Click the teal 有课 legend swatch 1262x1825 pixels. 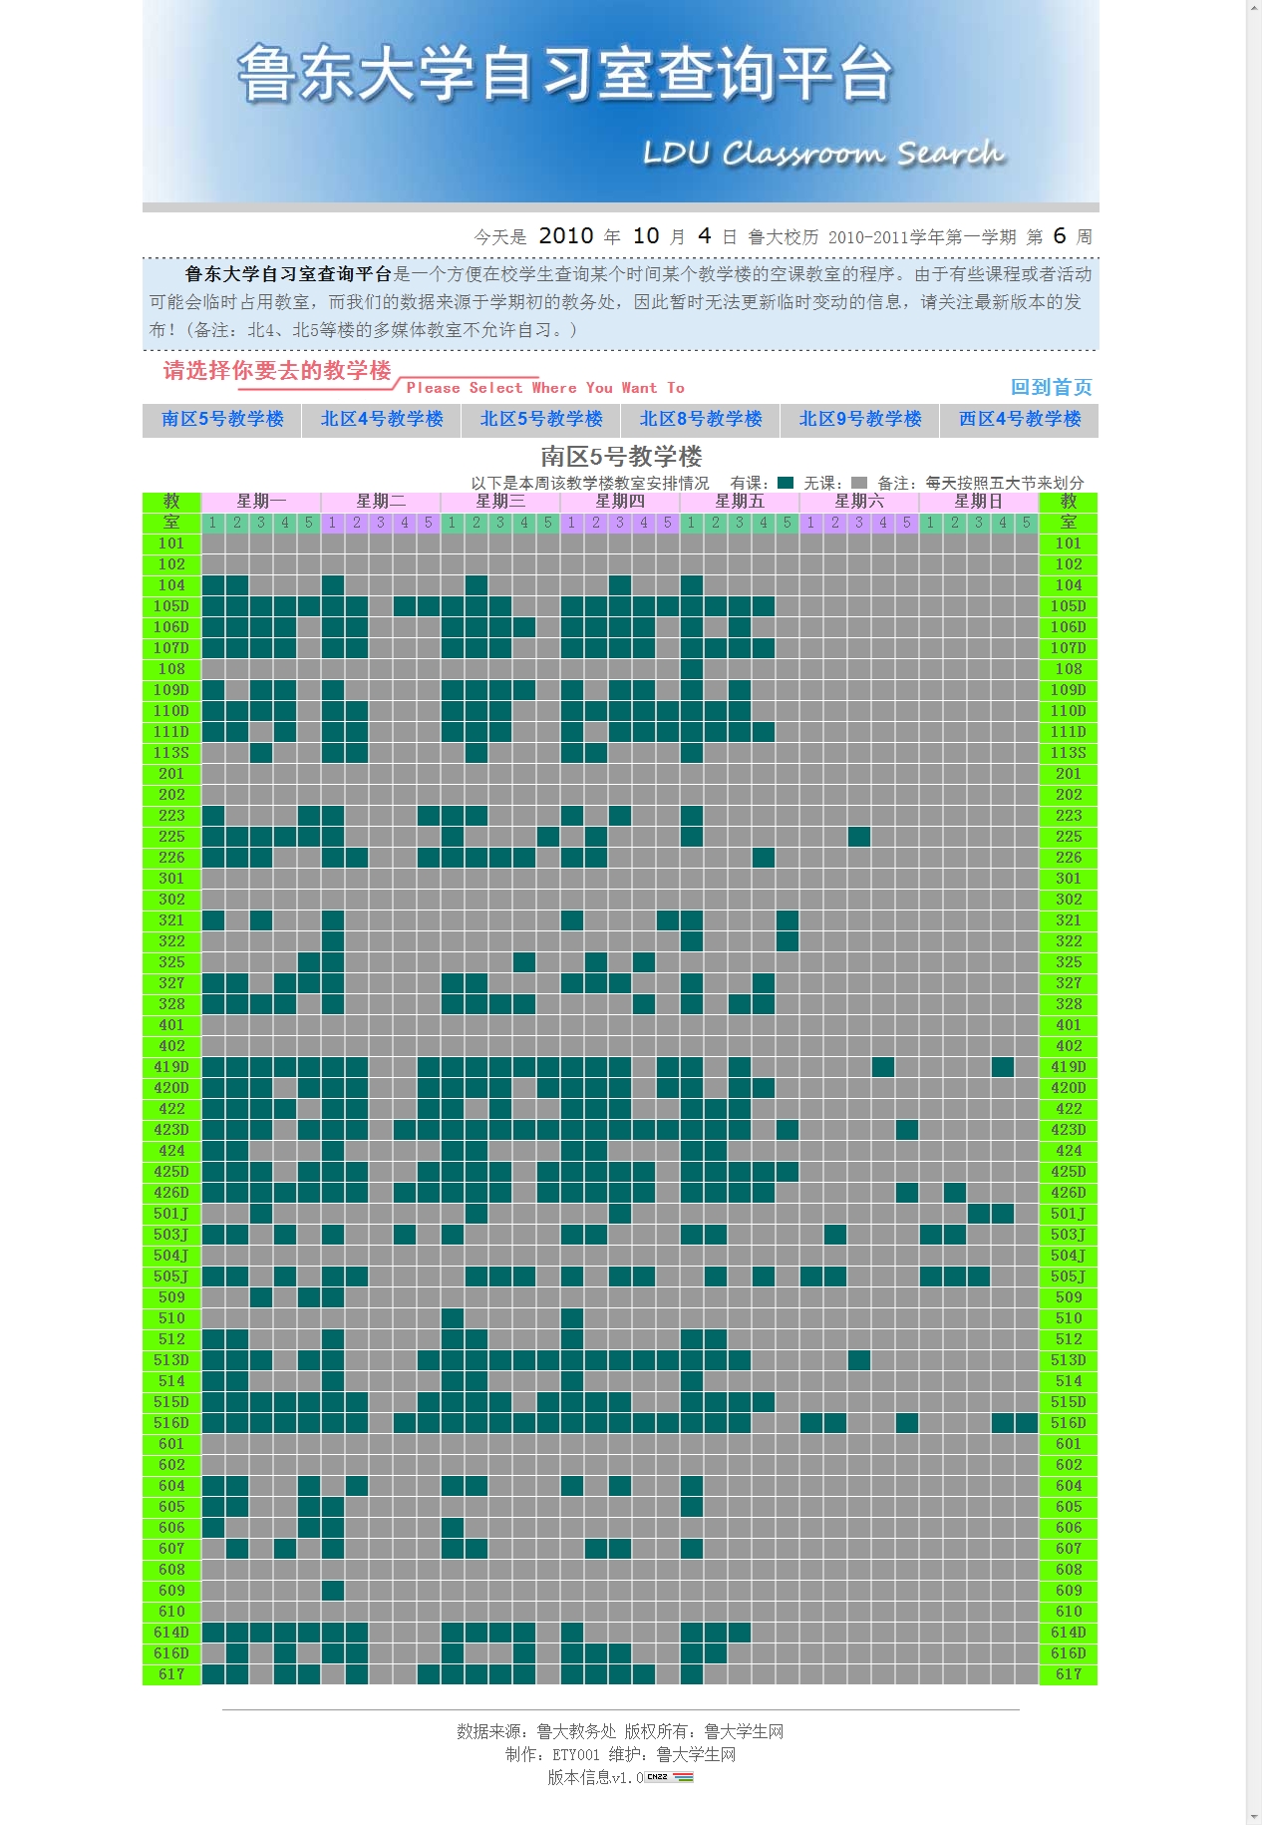786,483
